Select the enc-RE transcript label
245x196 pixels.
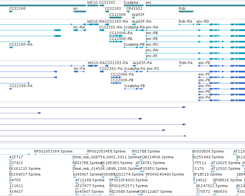pos(152,39)
